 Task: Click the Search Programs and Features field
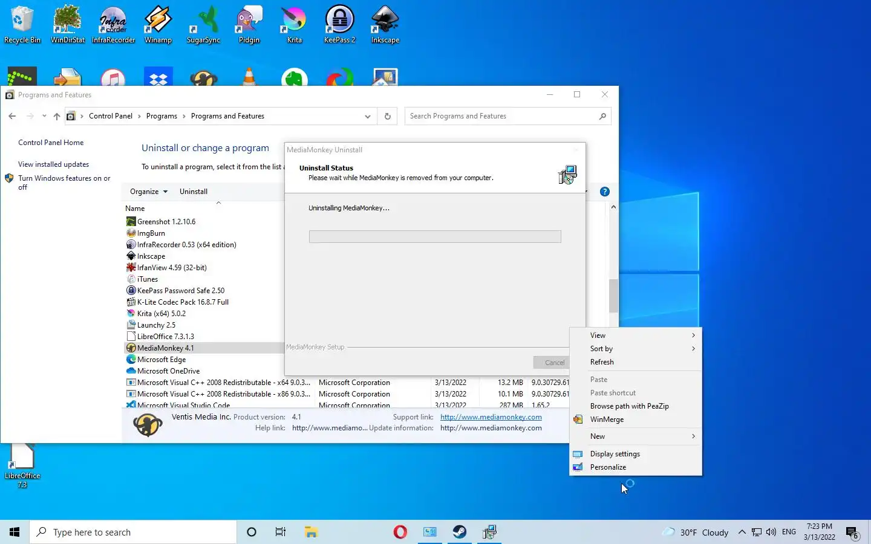click(502, 116)
